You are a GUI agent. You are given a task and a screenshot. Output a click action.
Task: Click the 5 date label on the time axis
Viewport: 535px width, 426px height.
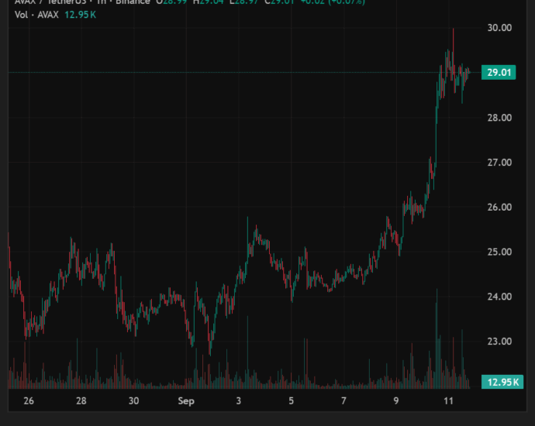(291, 401)
